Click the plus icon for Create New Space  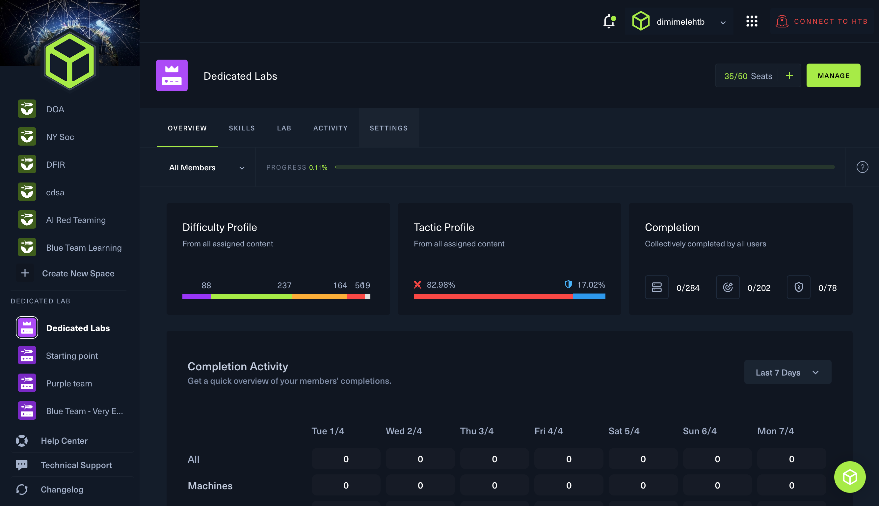tap(25, 273)
